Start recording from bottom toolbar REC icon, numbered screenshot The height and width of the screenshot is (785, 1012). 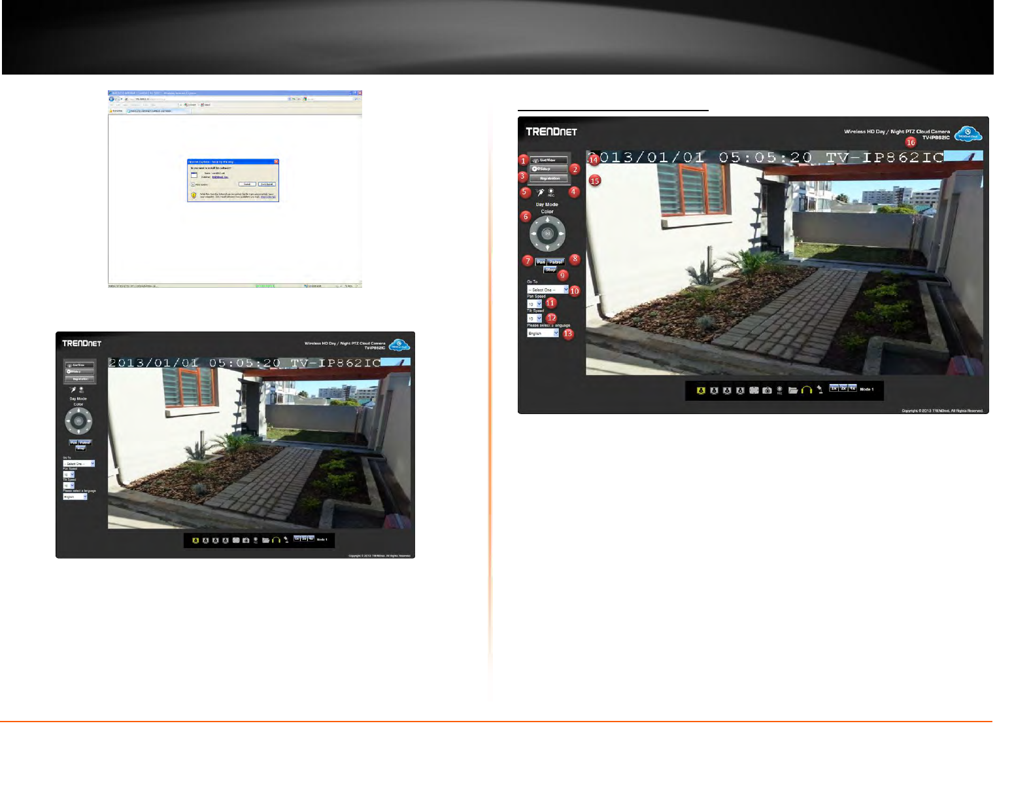779,391
